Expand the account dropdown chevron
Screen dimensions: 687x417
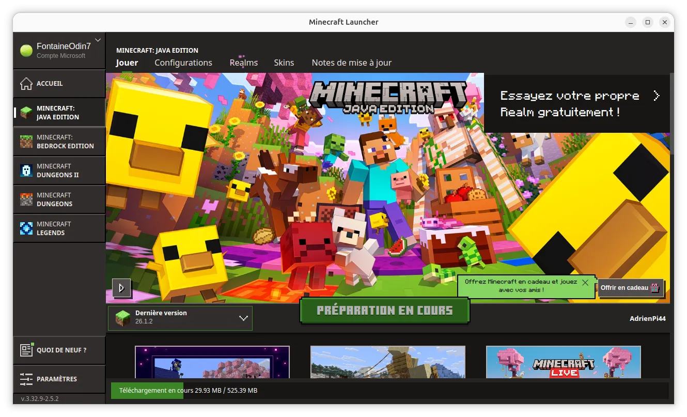coord(98,40)
